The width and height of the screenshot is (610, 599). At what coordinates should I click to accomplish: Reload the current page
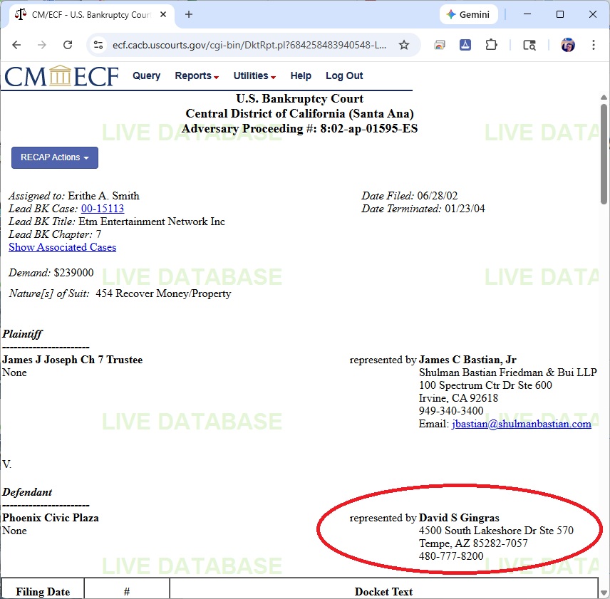68,45
